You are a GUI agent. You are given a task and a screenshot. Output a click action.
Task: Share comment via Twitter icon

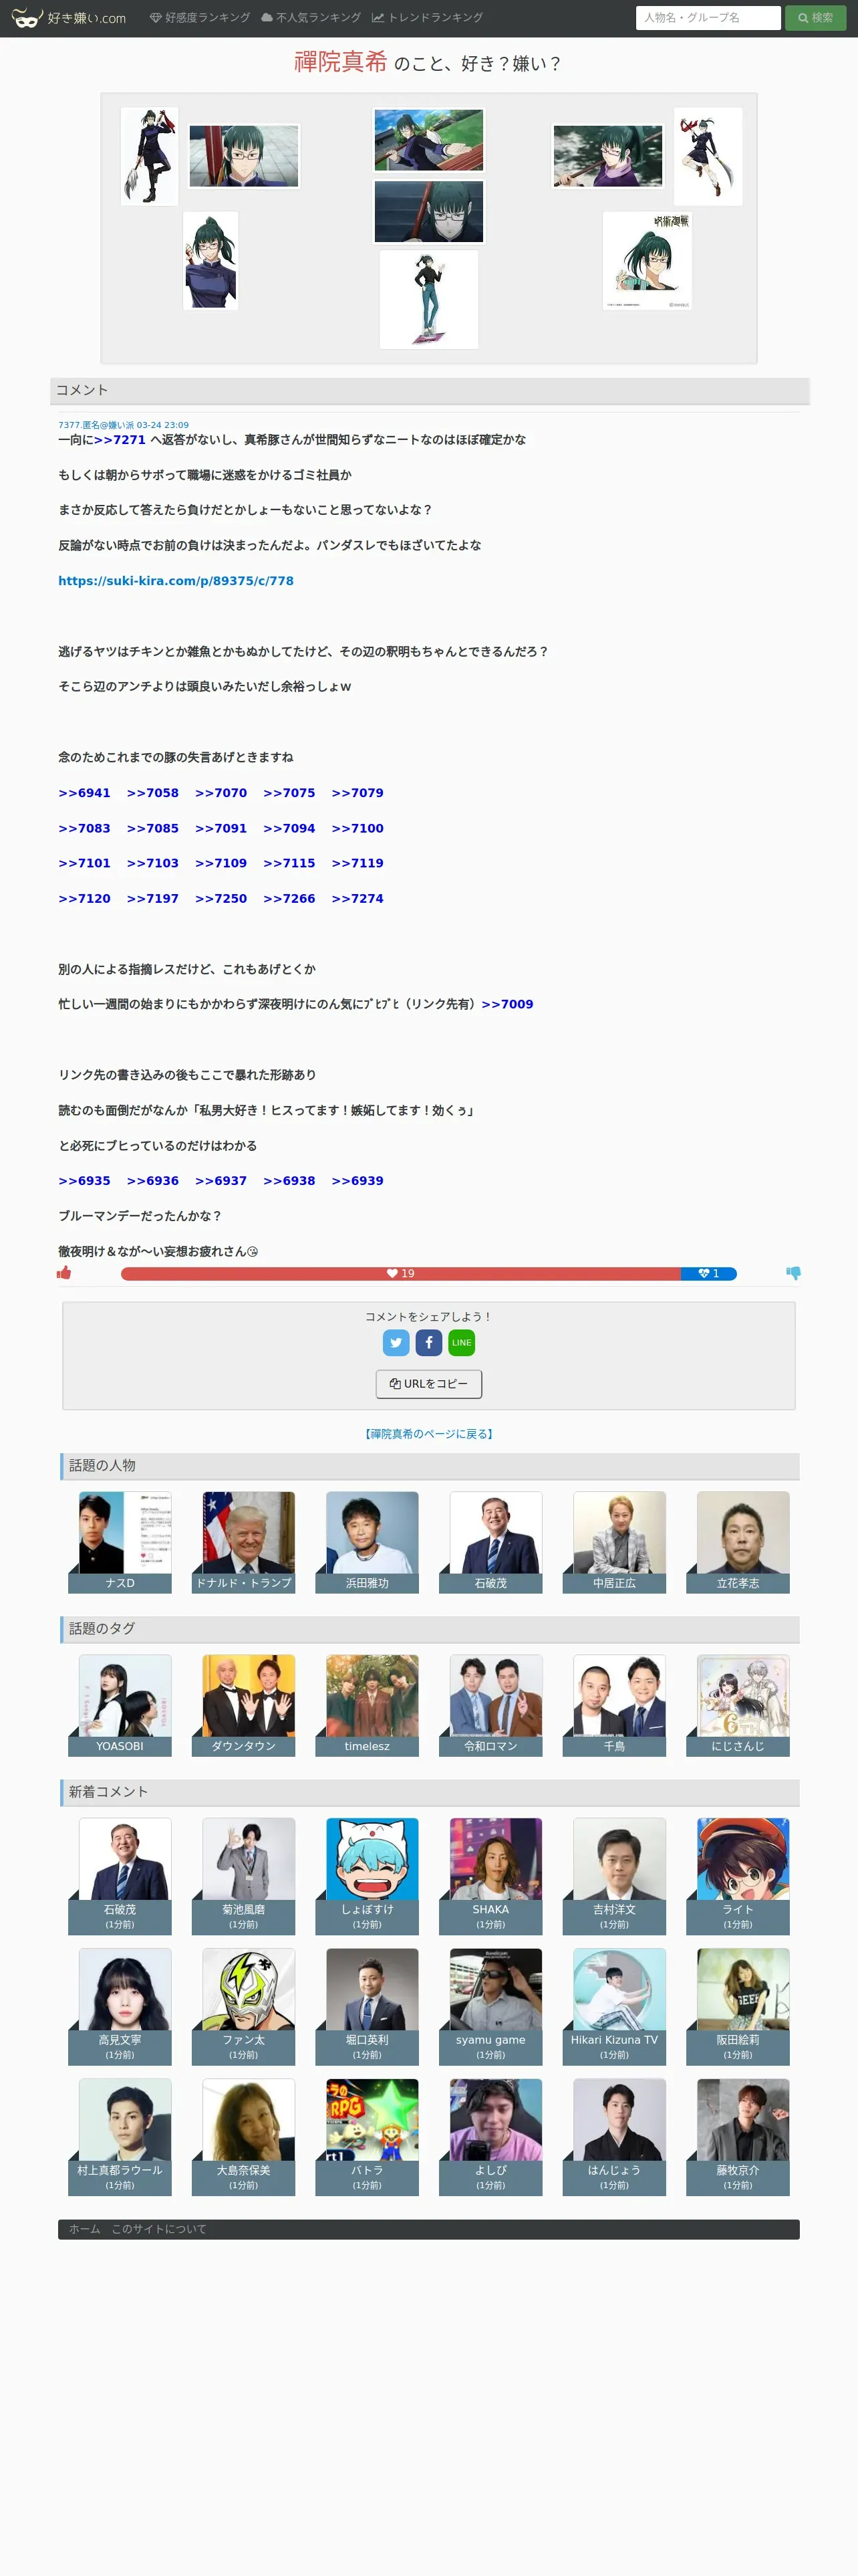[x=396, y=1343]
